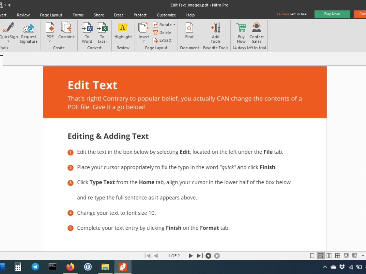Screen dimensions: 366x274
Task: Click the page number field 1 OF 2
Action: (174, 256)
